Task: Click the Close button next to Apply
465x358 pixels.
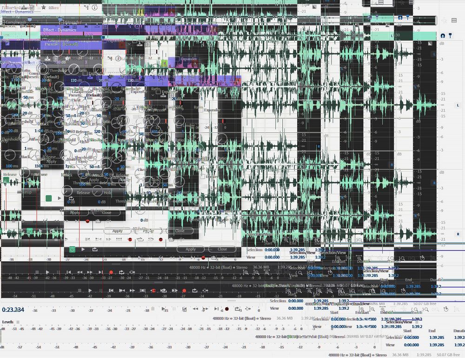Action: (x=222, y=249)
